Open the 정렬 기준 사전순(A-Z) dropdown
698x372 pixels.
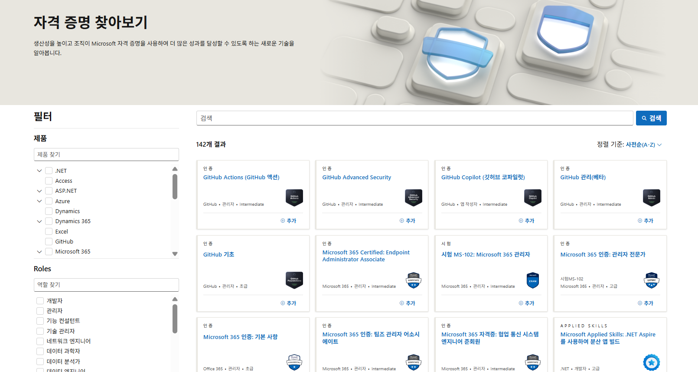click(x=644, y=145)
